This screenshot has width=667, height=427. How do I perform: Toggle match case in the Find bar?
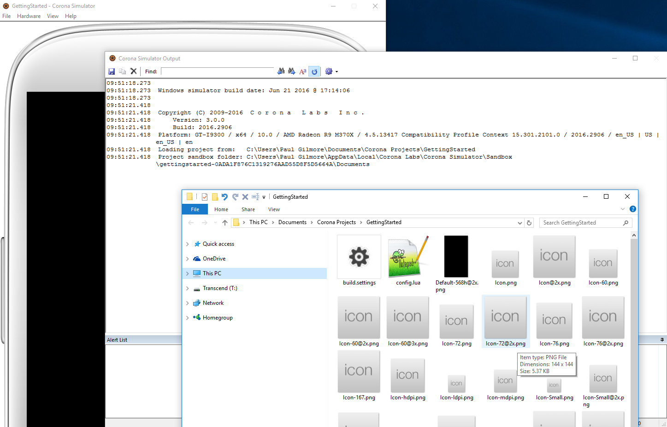point(302,71)
